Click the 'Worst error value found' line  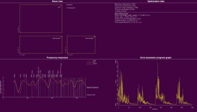(x=125, y=6)
